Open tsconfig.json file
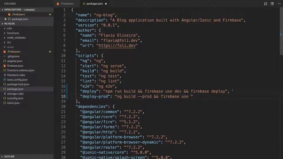283x159 pixels. tap(15, 98)
